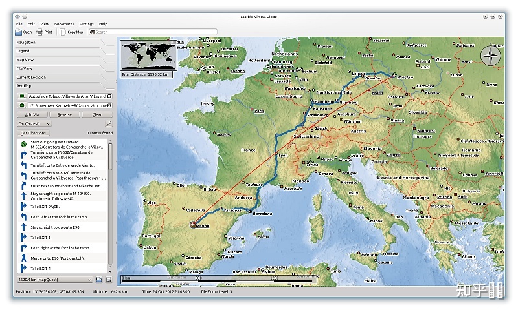Open start point options dropdown button
518x310 pixels.
(x=22, y=96)
